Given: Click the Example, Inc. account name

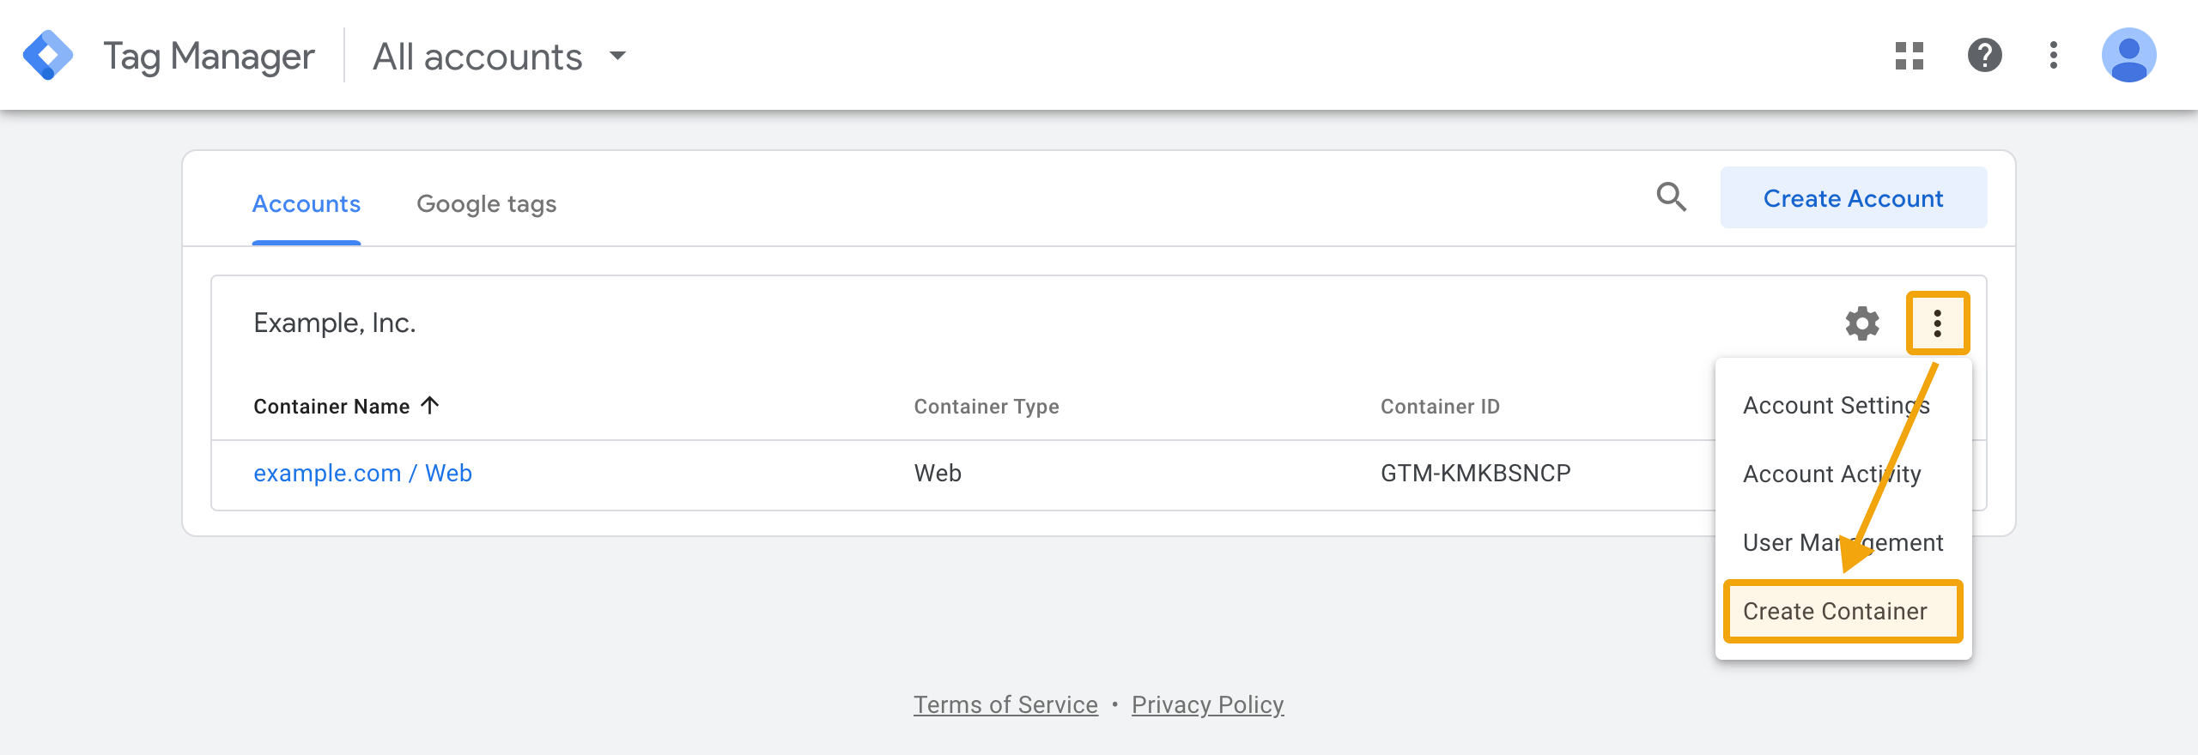Looking at the screenshot, I should (335, 323).
